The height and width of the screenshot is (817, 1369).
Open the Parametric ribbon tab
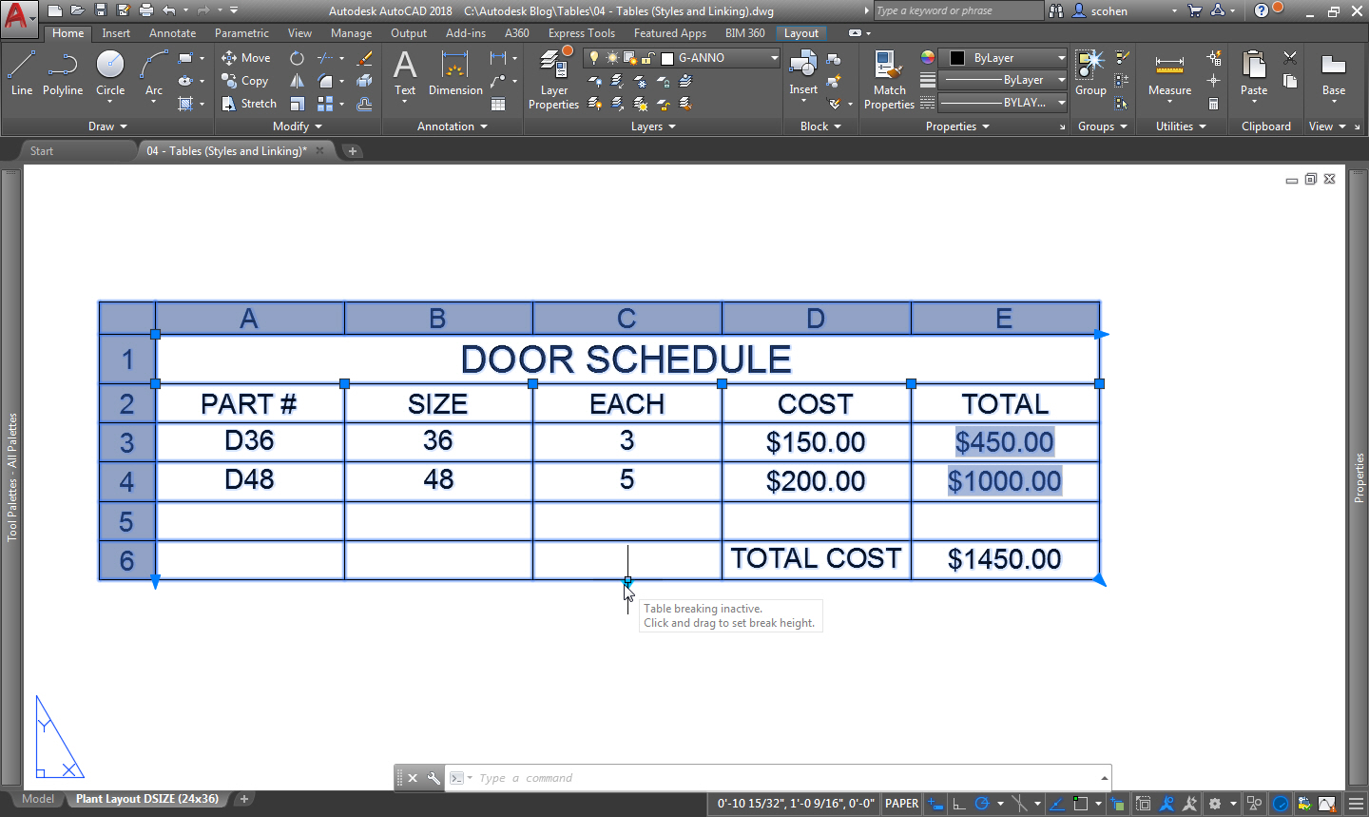(x=241, y=32)
